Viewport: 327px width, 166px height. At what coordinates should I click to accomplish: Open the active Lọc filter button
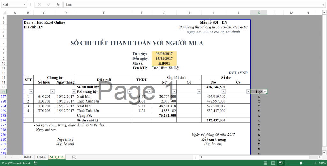(x=265, y=92)
